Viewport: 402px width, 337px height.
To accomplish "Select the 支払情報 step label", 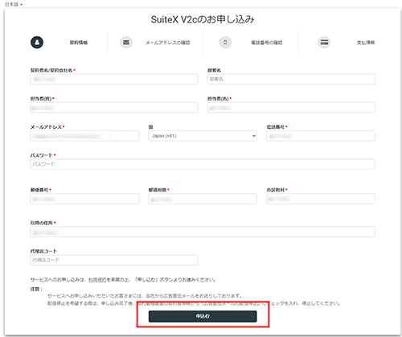I will (366, 43).
